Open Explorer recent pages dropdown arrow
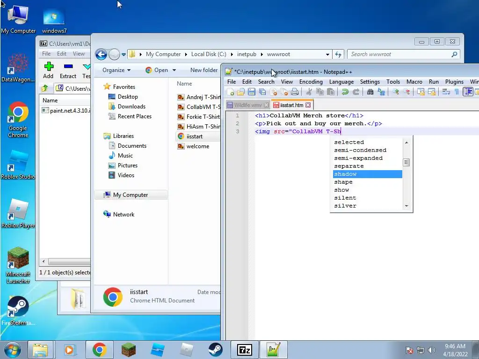Viewport: 479px width, 359px height. click(x=123, y=55)
